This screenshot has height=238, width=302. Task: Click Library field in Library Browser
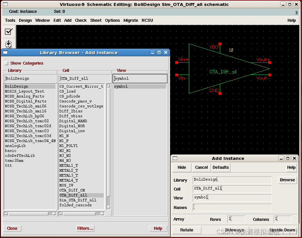click(x=30, y=78)
